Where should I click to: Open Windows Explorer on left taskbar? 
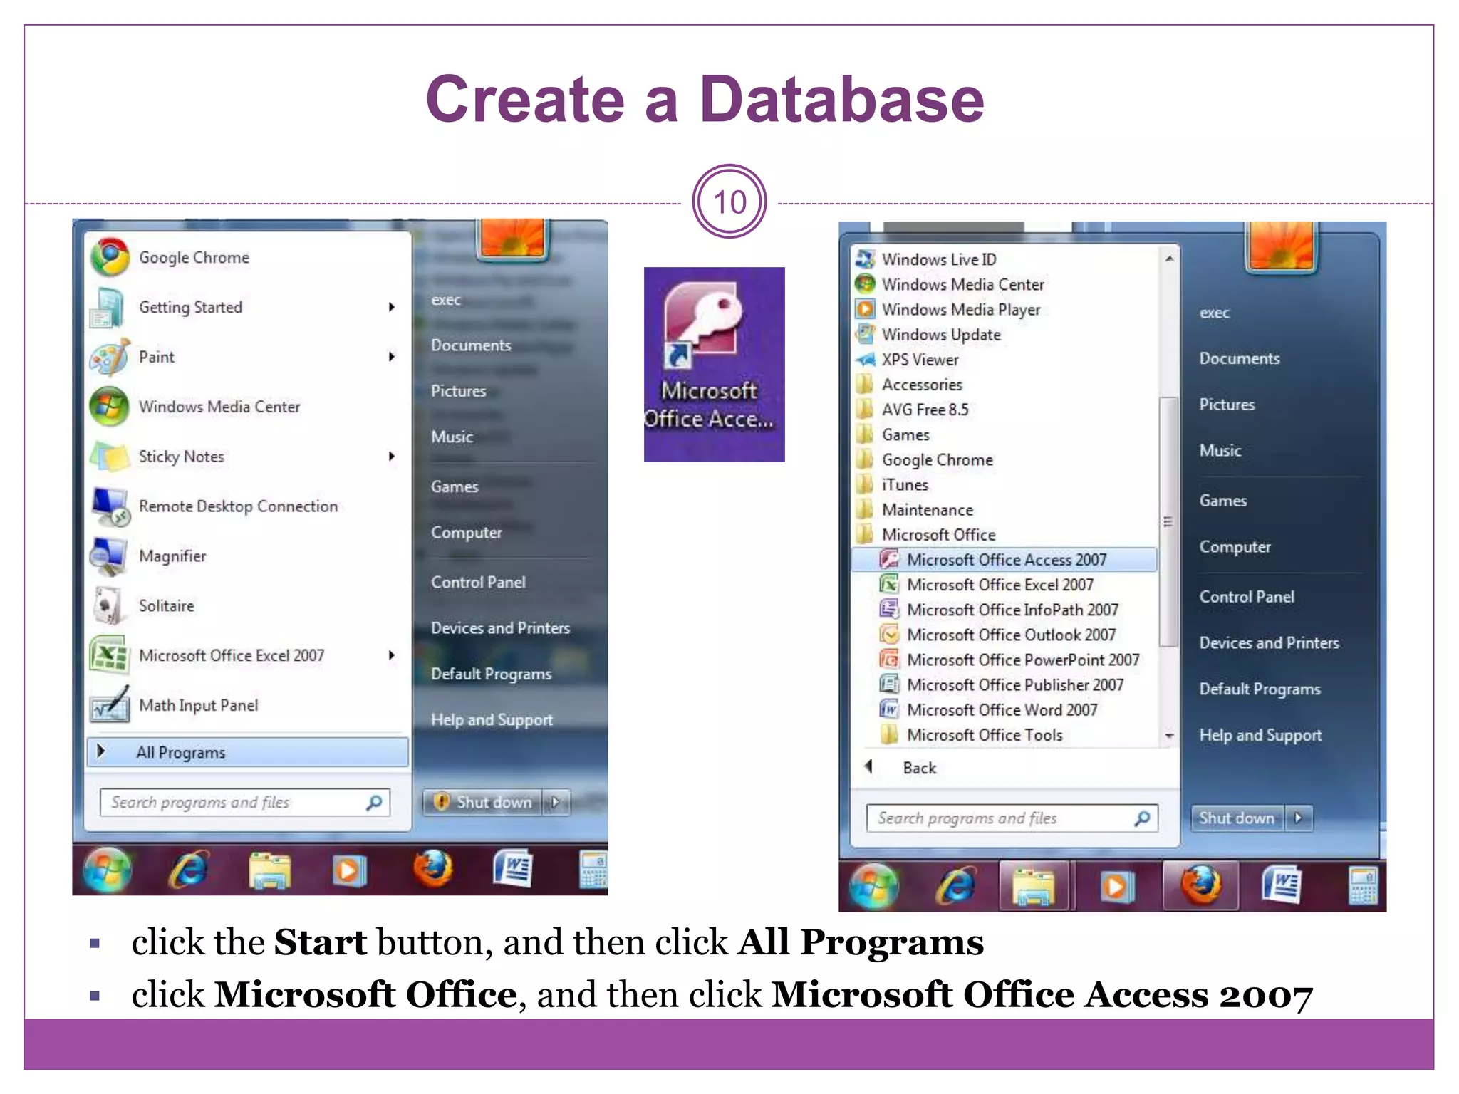[x=269, y=870]
